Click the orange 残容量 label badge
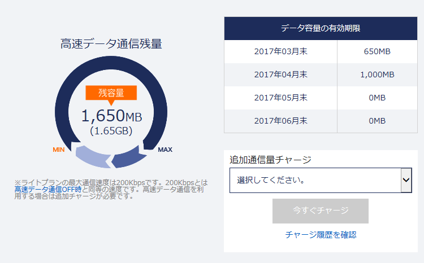Screen dimensions: 424x263 click(111, 93)
